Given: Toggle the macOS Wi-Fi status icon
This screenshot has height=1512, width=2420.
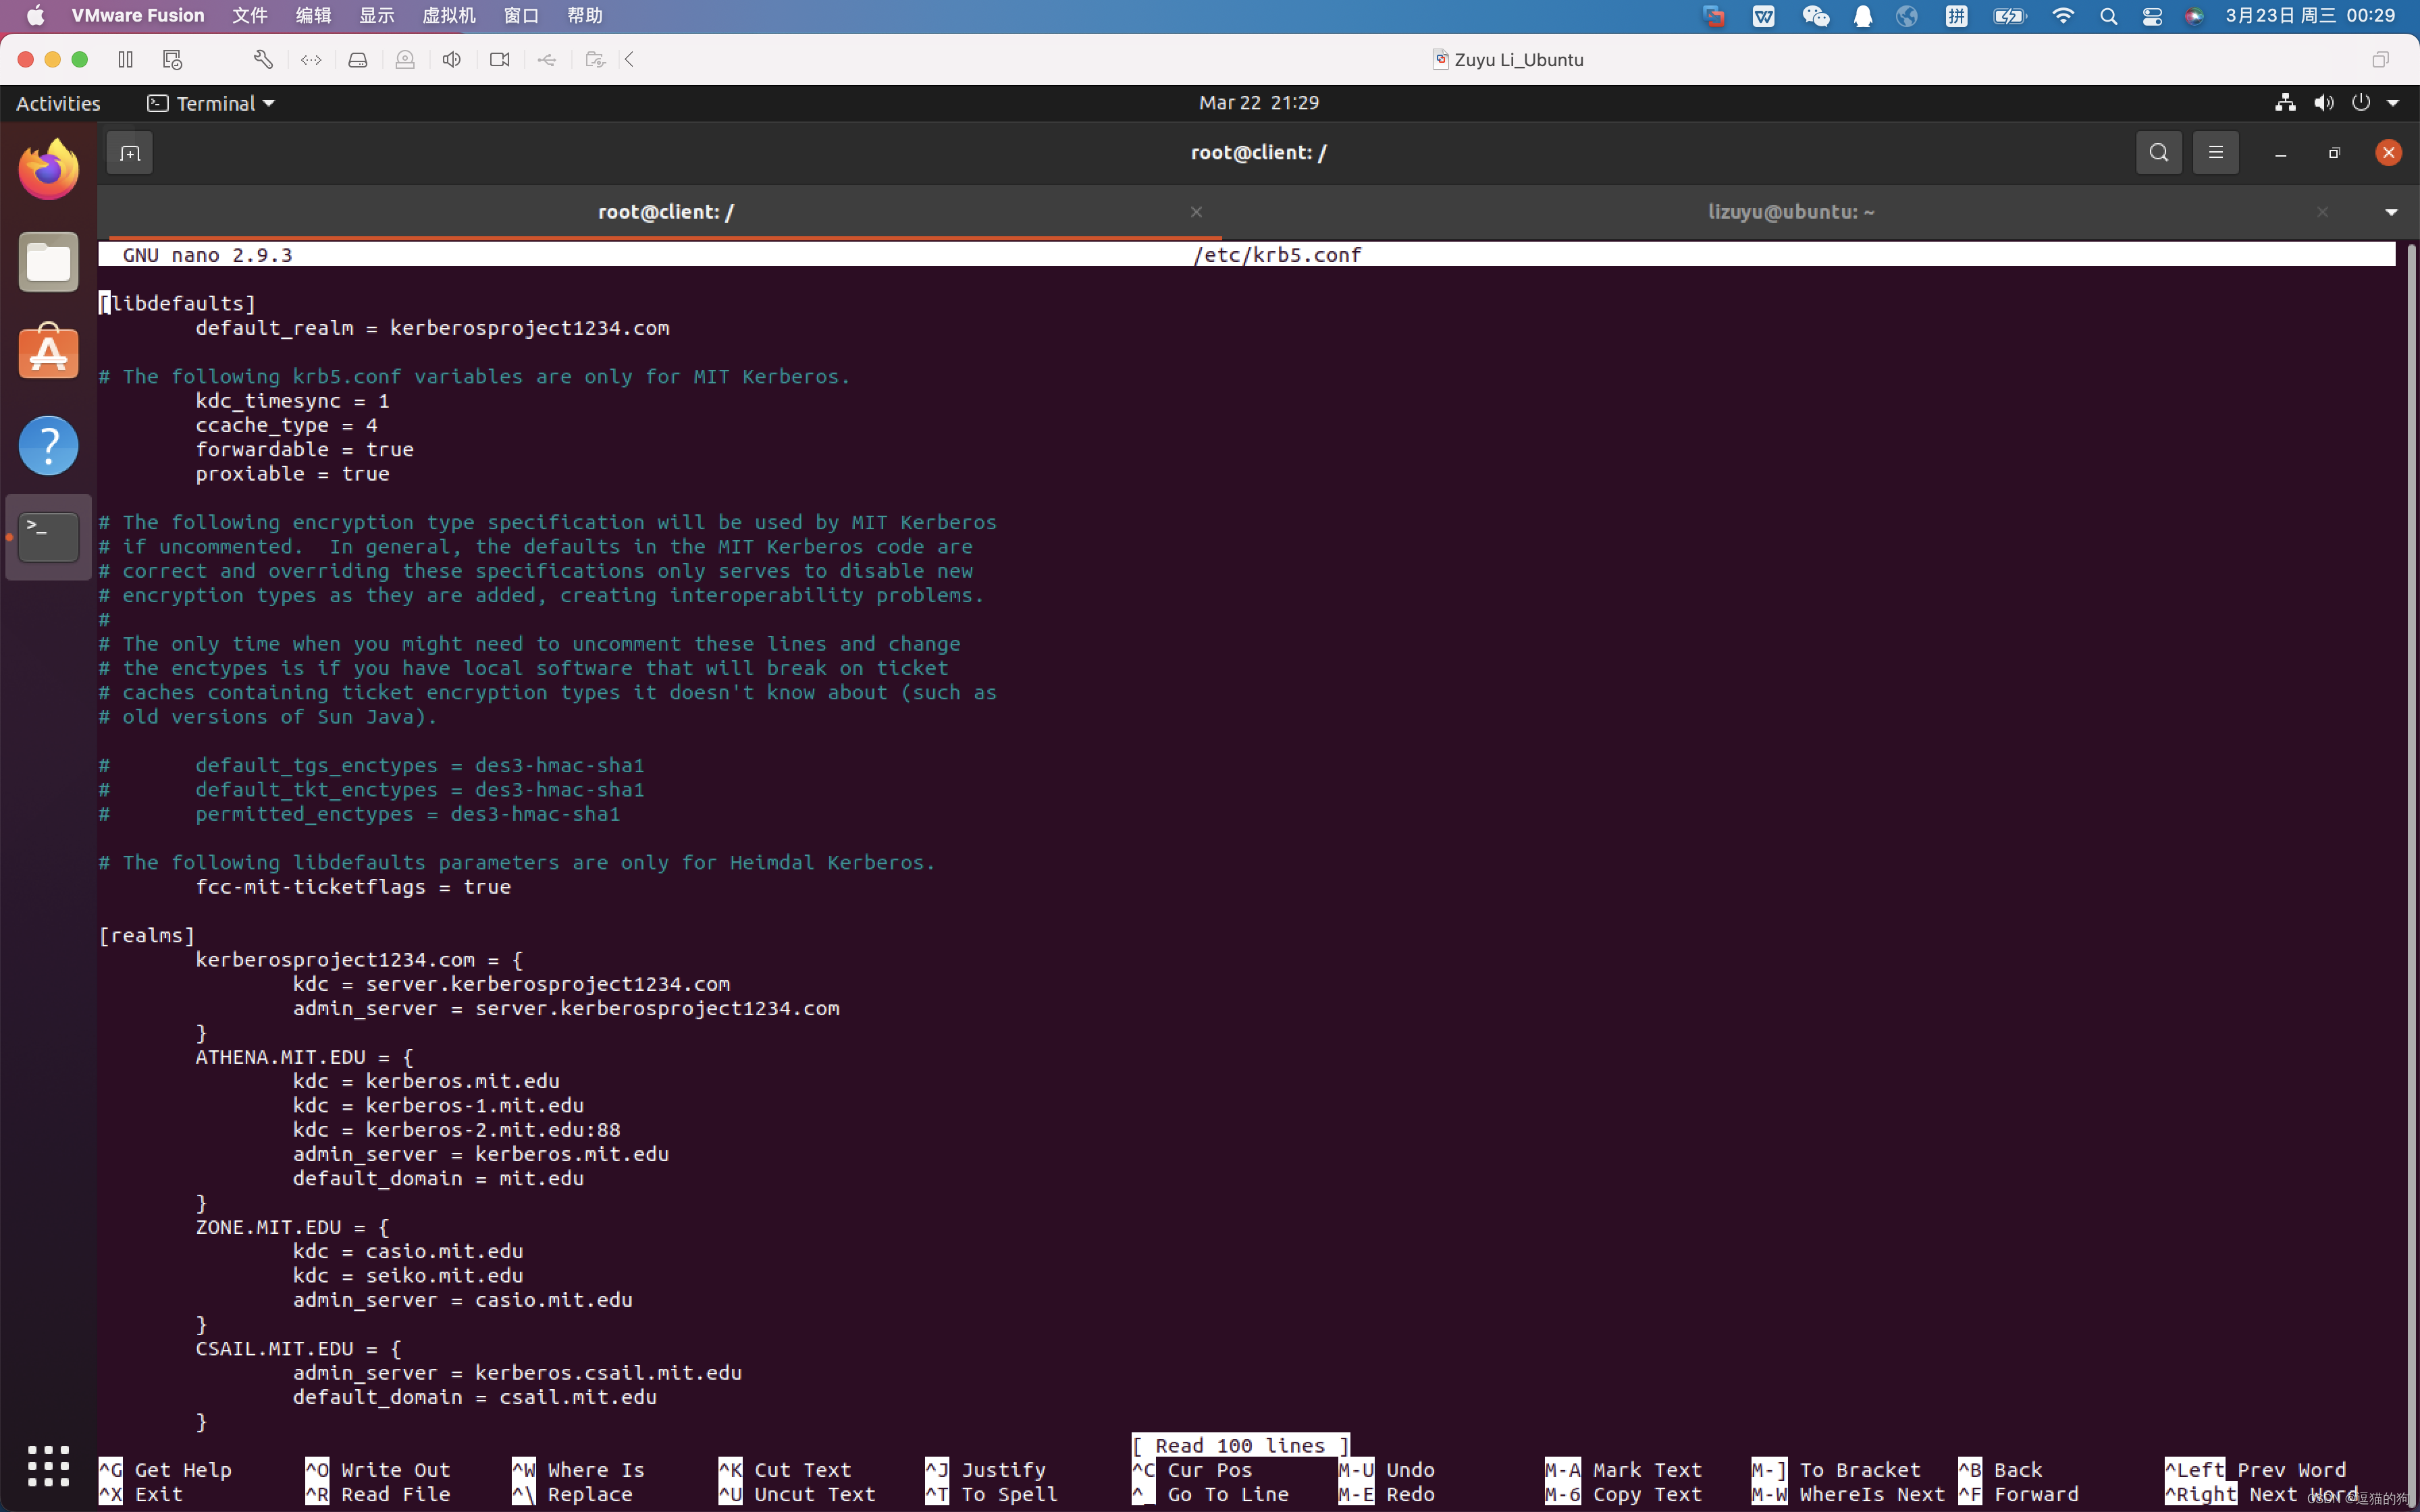Looking at the screenshot, I should pos(2062,16).
